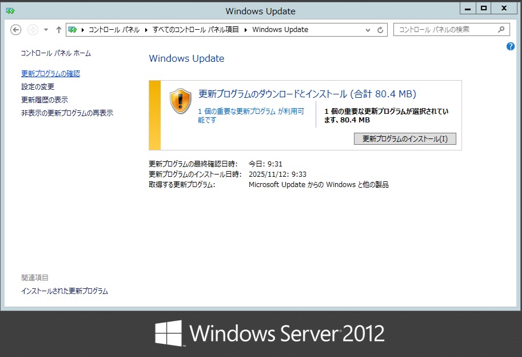Click the Windows Update title bar icon
This screenshot has width=522, height=357.
[x=10, y=11]
